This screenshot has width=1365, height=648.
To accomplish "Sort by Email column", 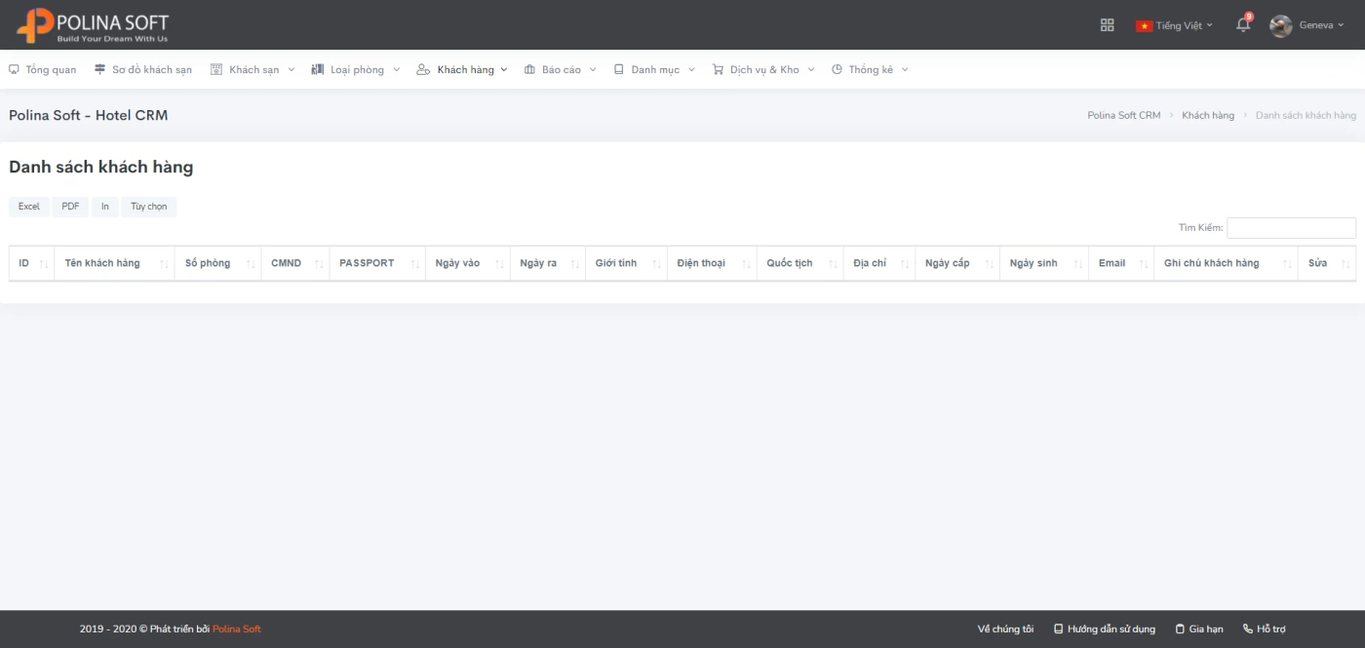I will pyautogui.click(x=1121, y=263).
